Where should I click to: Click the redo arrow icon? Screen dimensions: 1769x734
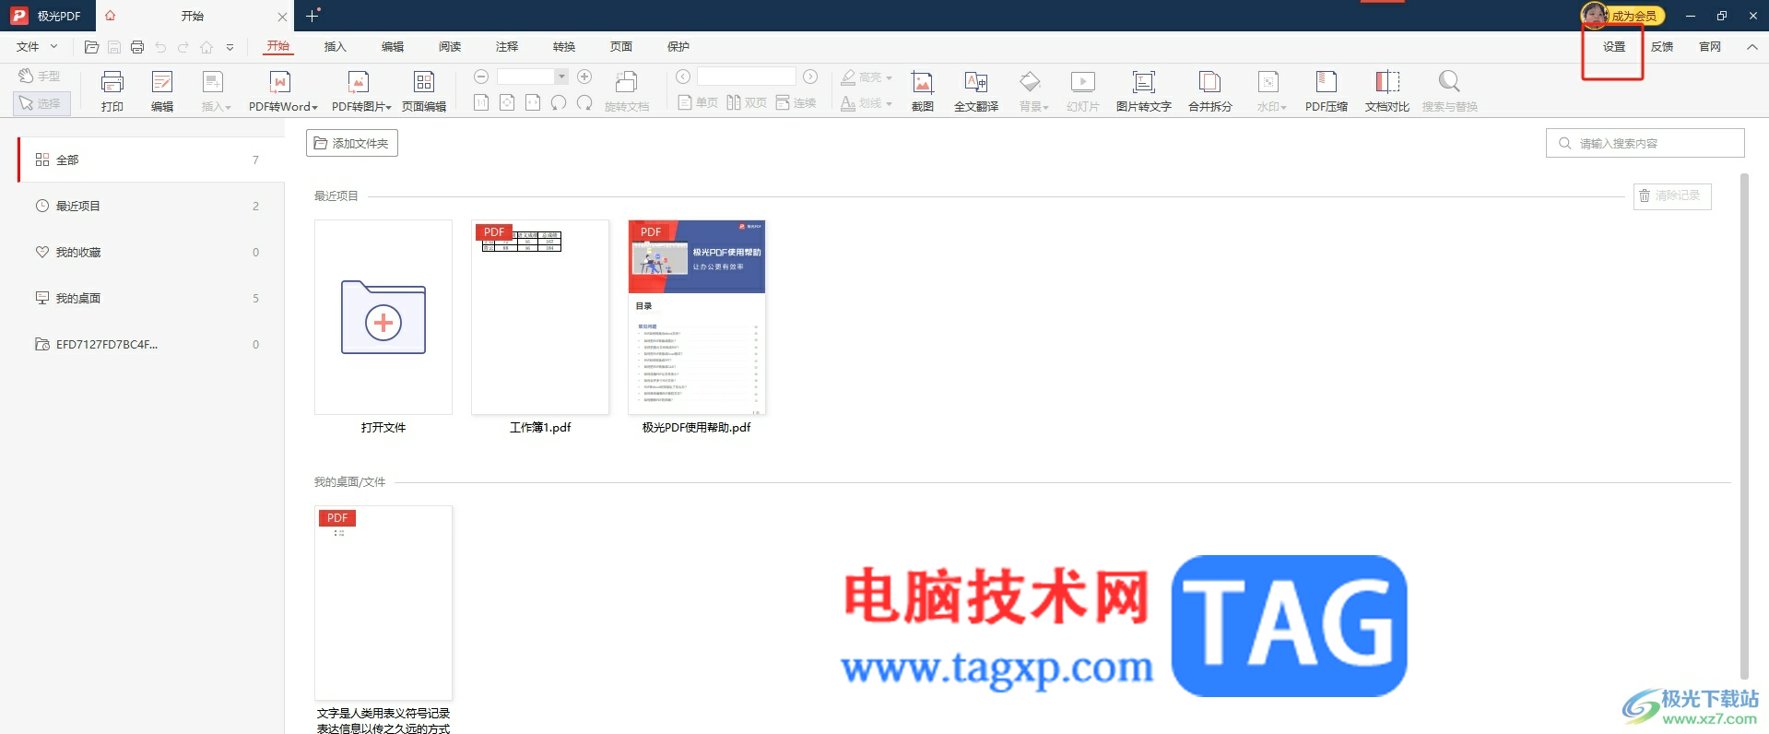pos(183,47)
